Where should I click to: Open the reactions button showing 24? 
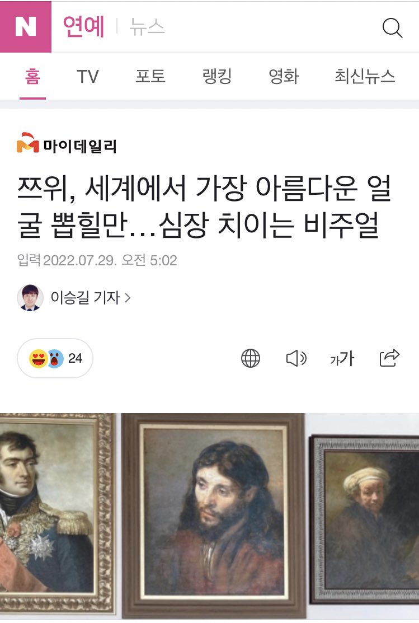pyautogui.click(x=55, y=358)
